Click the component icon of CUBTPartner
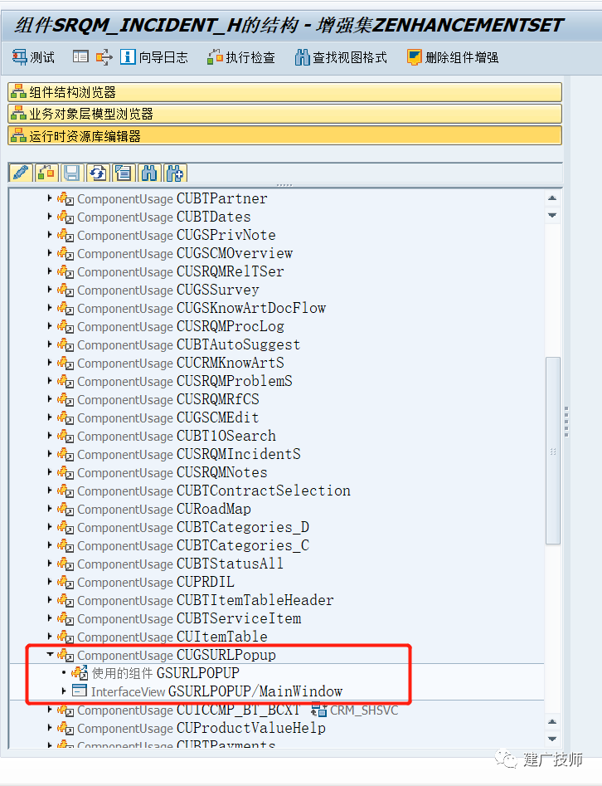The height and width of the screenshot is (786, 602). click(66, 199)
